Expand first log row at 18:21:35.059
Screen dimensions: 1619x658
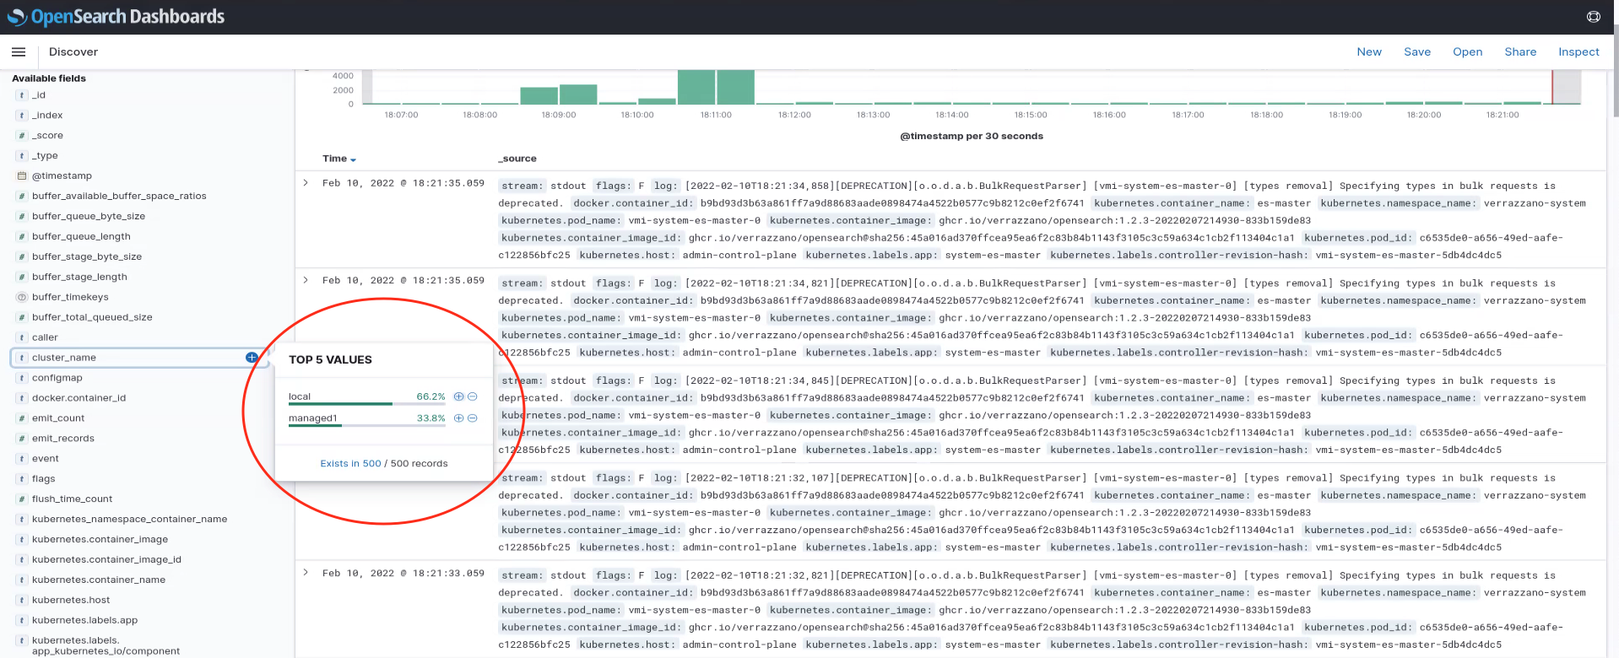tap(306, 182)
